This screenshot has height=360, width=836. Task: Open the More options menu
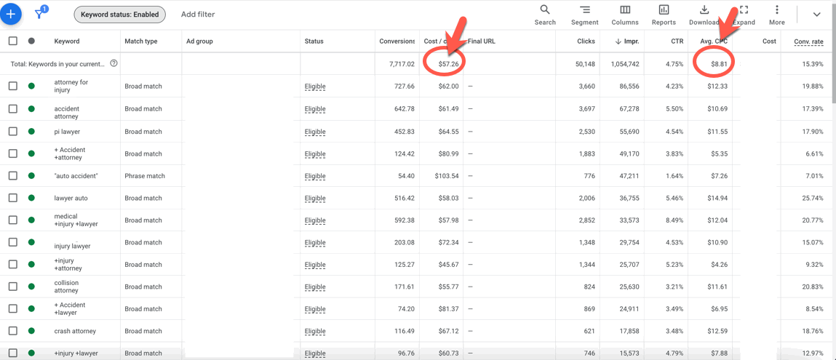(776, 14)
